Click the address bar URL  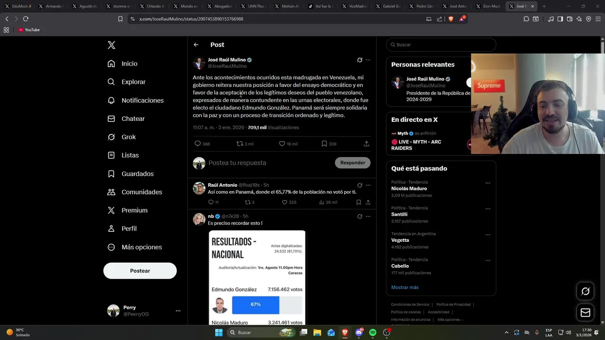tap(191, 19)
